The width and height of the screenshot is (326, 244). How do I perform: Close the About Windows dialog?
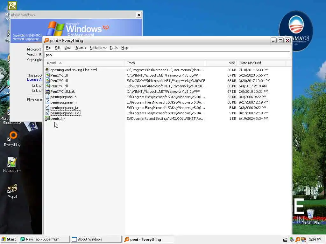click(x=139, y=15)
